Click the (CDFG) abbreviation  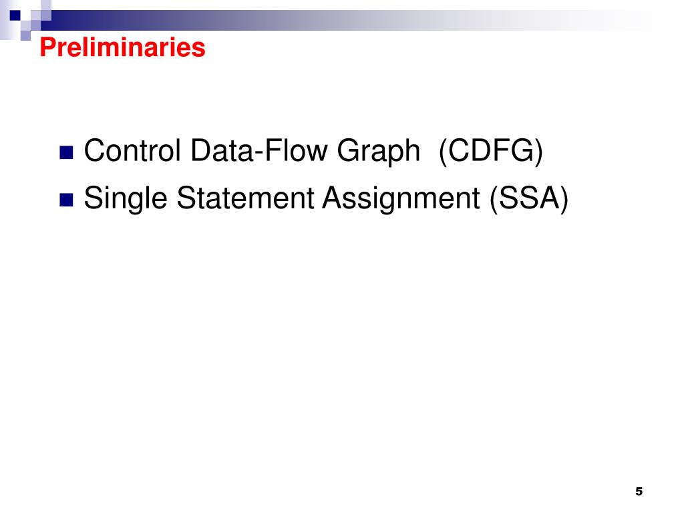pyautogui.click(x=491, y=152)
